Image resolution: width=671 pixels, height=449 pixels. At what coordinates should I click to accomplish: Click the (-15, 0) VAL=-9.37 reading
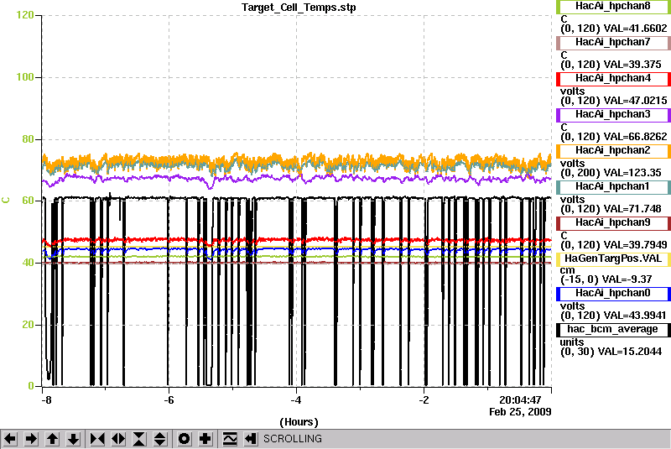[x=606, y=279]
